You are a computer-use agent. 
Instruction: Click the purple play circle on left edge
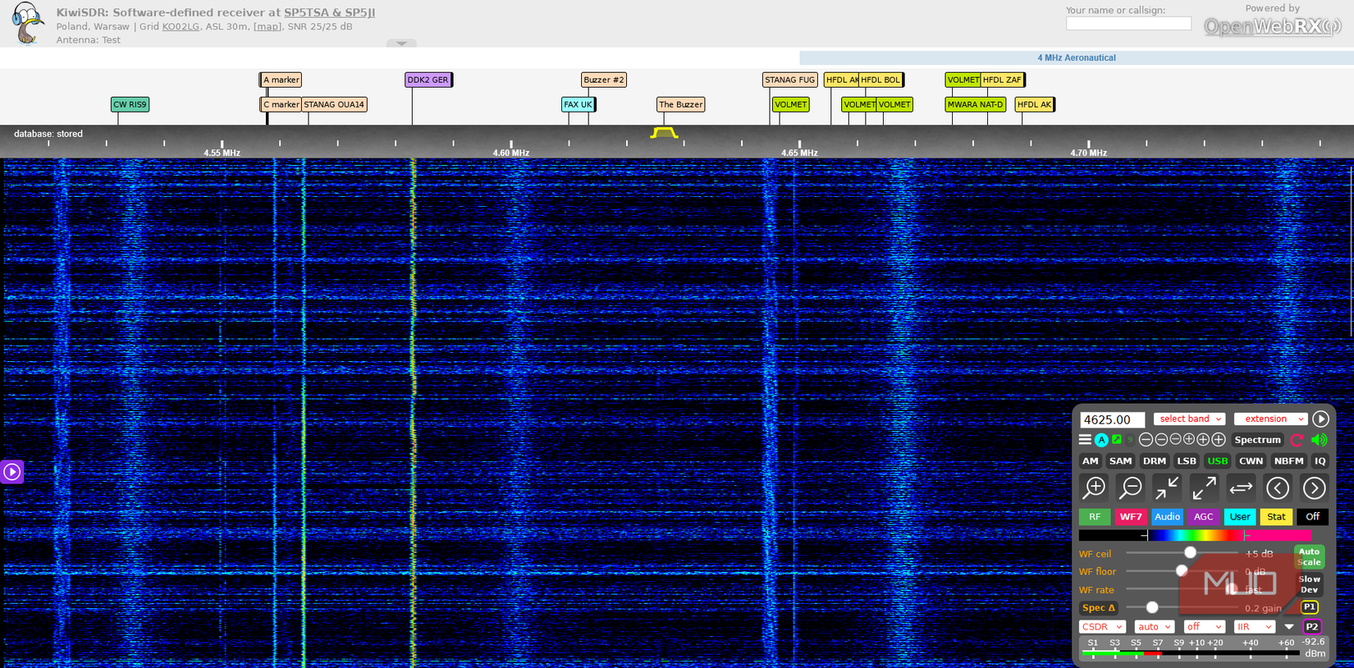pos(11,472)
